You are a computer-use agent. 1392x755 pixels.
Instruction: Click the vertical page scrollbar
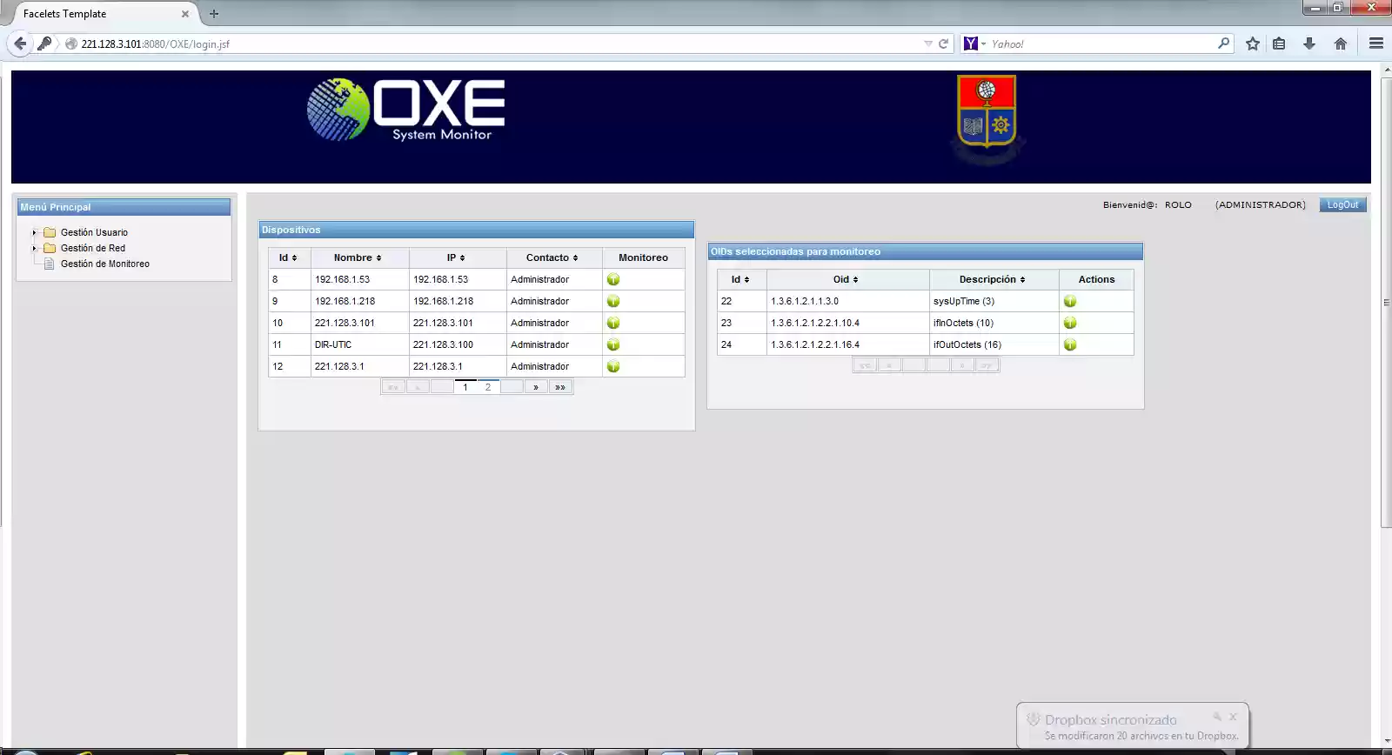point(1386,302)
